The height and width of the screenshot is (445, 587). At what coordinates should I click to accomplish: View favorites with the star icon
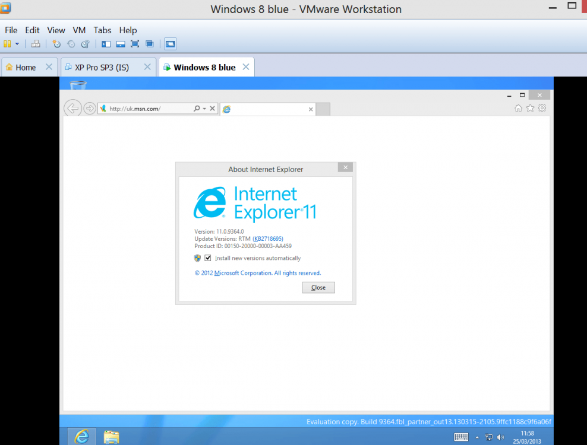[x=530, y=108]
